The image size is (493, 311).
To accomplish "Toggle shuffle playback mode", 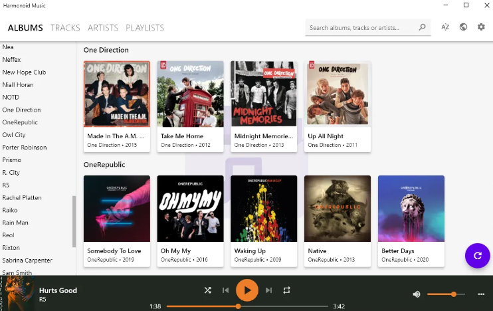I will click(207, 290).
